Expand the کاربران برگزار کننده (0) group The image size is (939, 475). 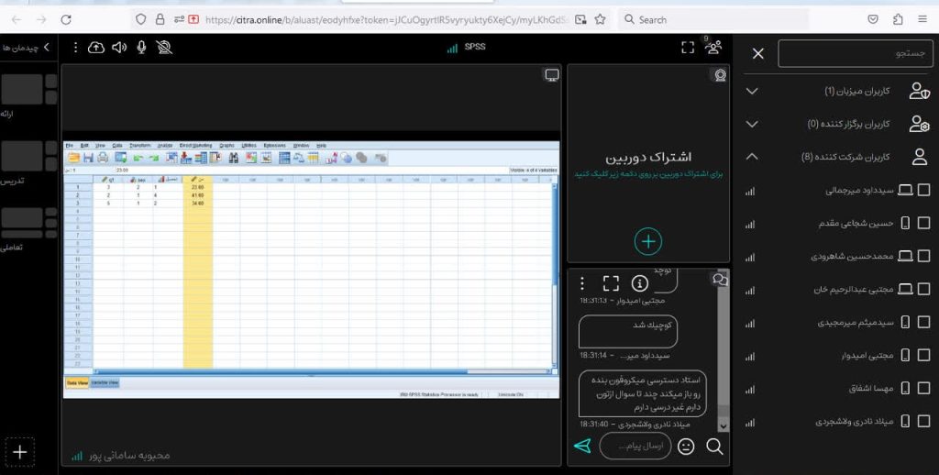[752, 124]
